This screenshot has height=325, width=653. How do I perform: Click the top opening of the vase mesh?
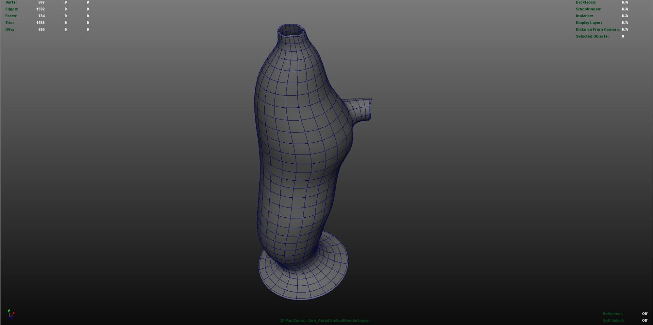pyautogui.click(x=291, y=30)
